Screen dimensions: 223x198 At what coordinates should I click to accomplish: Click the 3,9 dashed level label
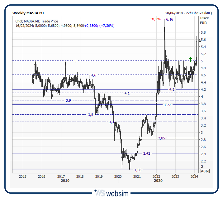pos(69,100)
